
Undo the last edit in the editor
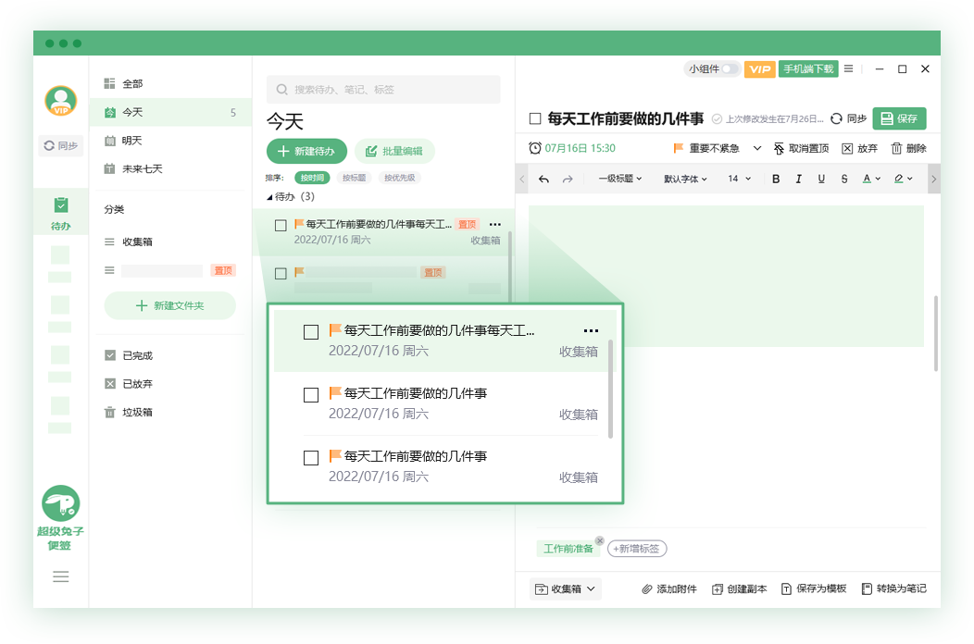(x=543, y=179)
